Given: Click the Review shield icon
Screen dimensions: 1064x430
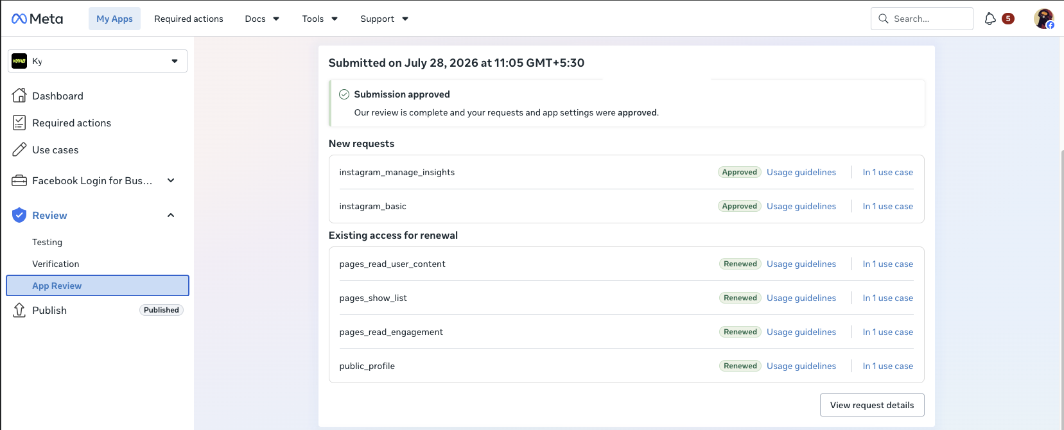Looking at the screenshot, I should (19, 215).
